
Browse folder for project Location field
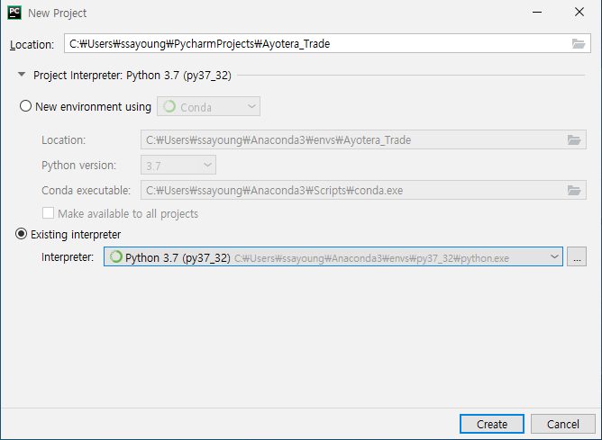579,43
